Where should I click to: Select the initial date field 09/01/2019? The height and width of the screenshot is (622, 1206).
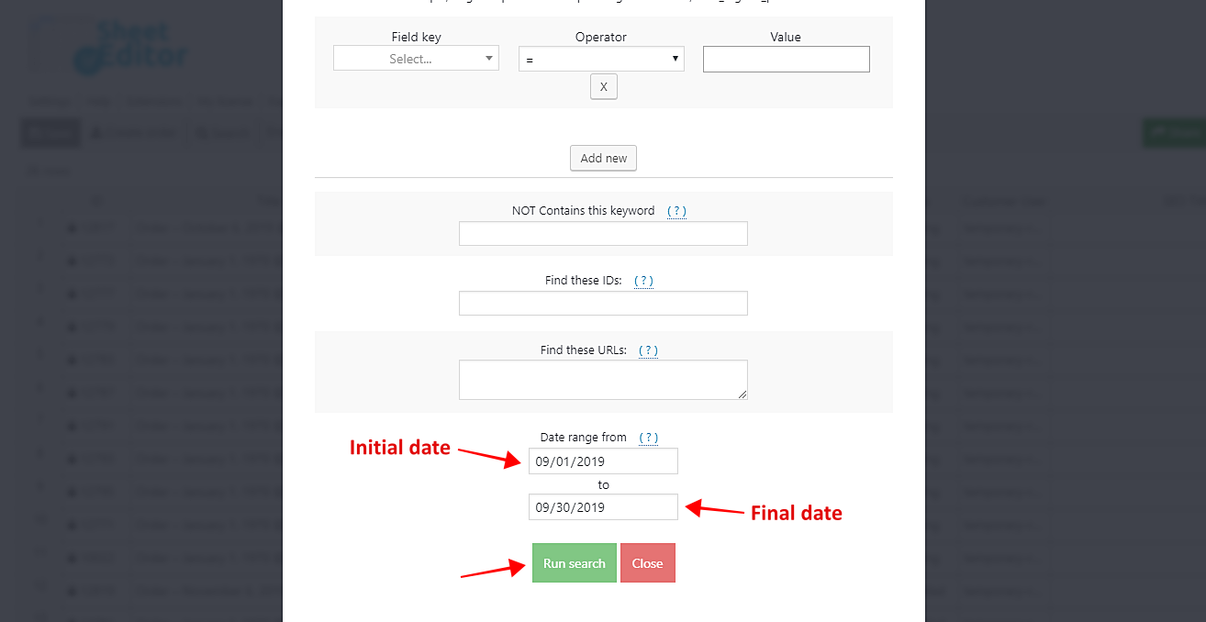[603, 461]
